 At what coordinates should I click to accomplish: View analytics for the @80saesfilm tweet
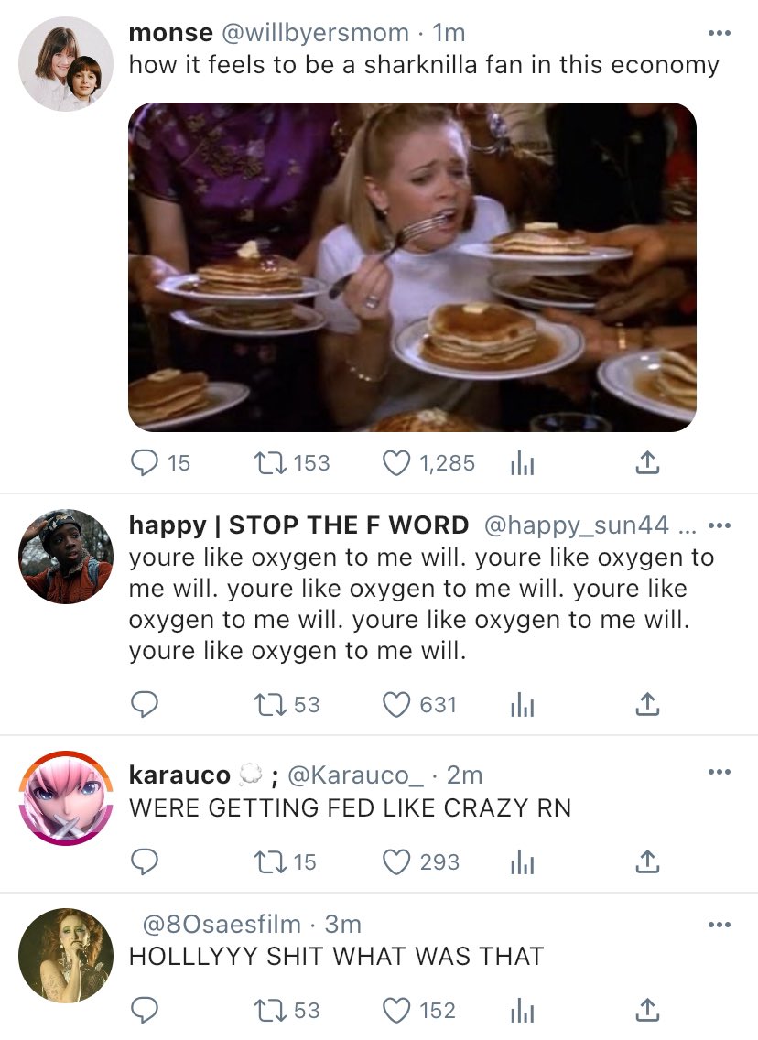pyautogui.click(x=521, y=1010)
